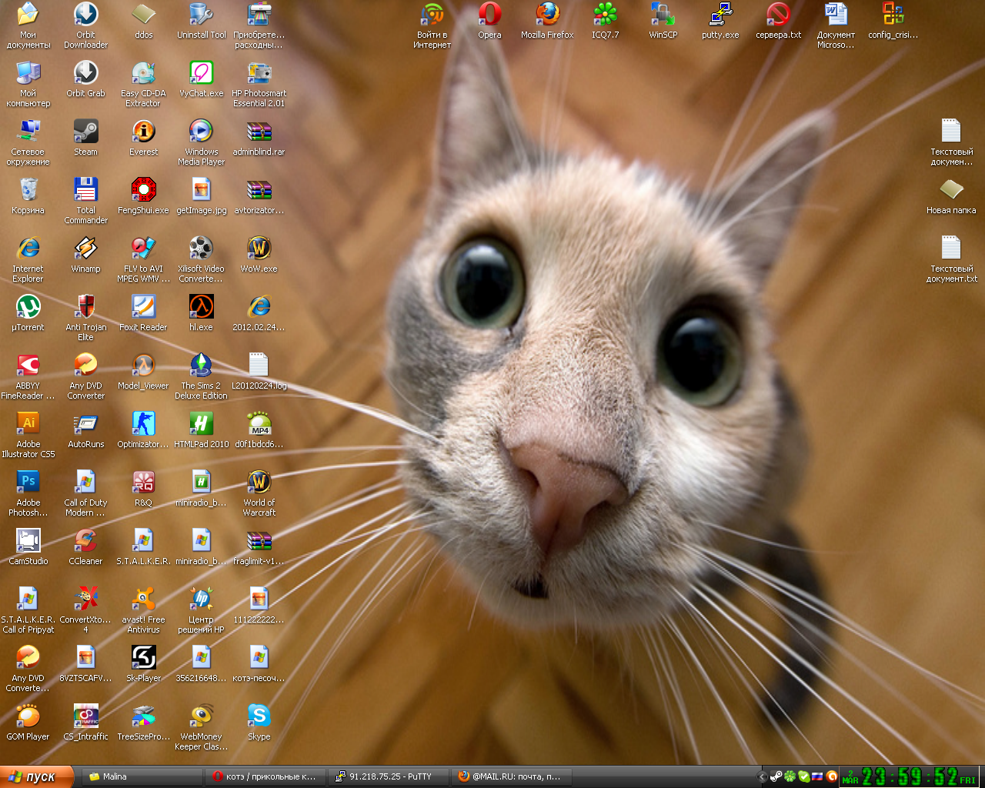Click avast orange tray icon
985x788 pixels.
pyautogui.click(x=832, y=776)
